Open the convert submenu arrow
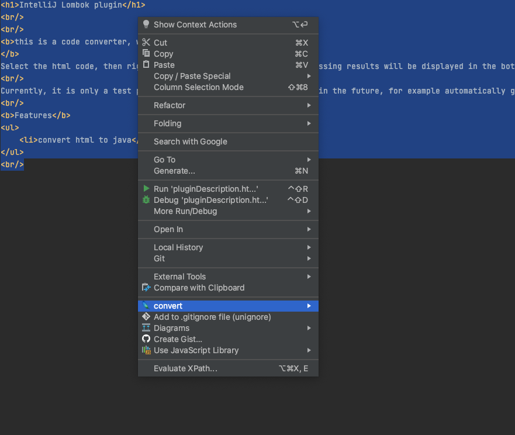 pos(309,306)
